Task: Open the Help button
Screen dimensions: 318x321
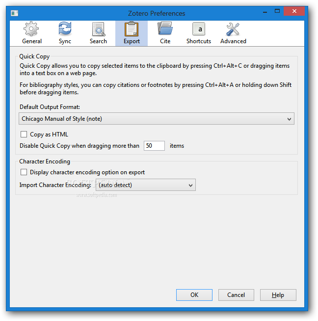Action: click(x=278, y=295)
